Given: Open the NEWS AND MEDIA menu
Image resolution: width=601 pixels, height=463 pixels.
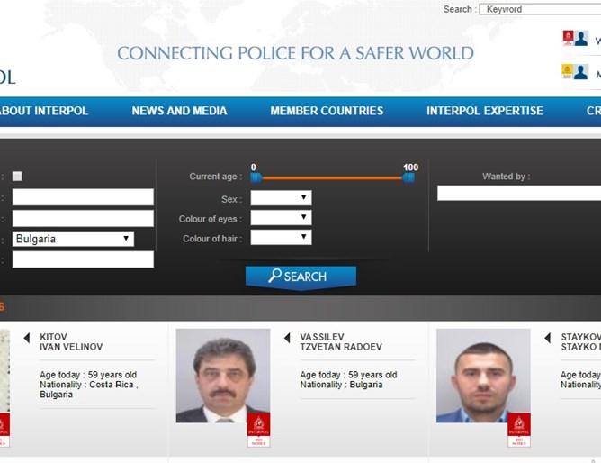Looking at the screenshot, I should [x=179, y=111].
